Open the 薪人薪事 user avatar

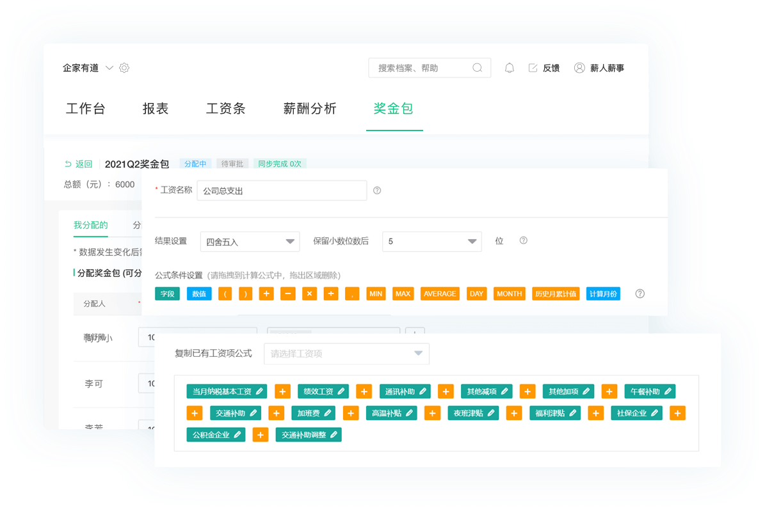pyautogui.click(x=579, y=68)
